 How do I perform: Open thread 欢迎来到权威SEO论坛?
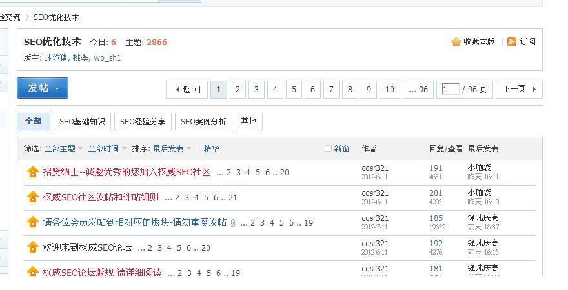coord(87,247)
